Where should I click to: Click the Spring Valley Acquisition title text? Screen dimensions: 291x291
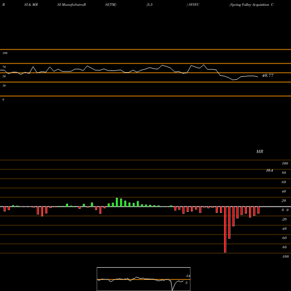pyautogui.click(x=251, y=5)
